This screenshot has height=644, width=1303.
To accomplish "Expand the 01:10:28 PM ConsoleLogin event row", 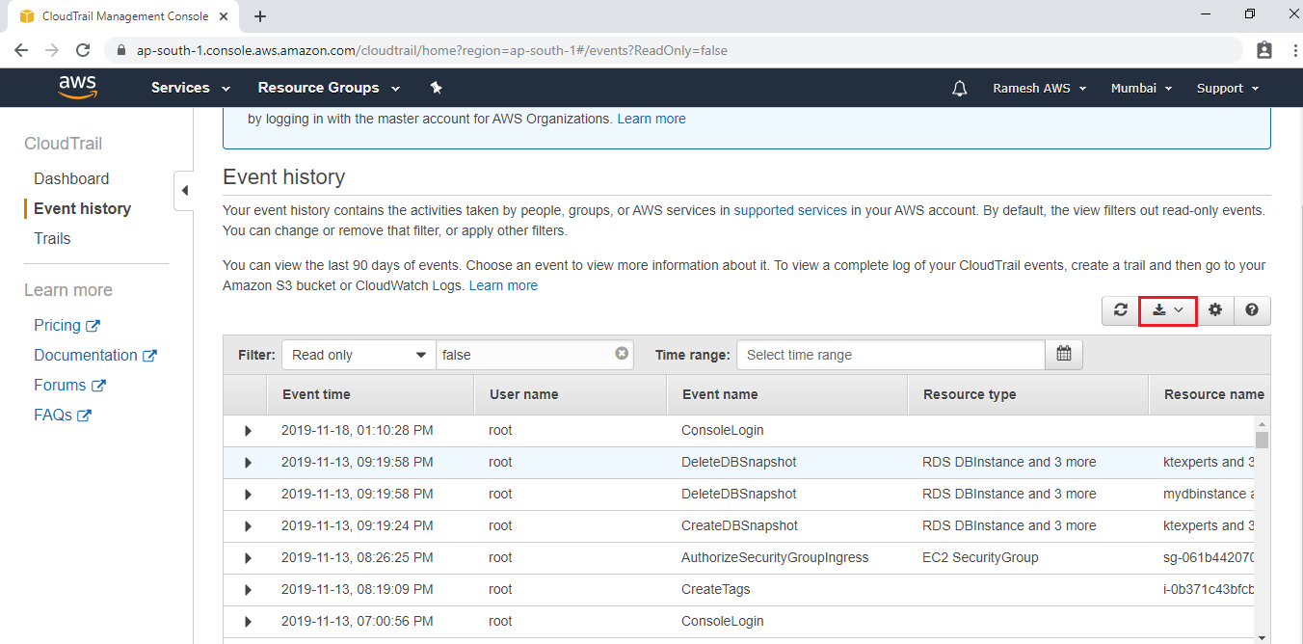I will pyautogui.click(x=248, y=431).
